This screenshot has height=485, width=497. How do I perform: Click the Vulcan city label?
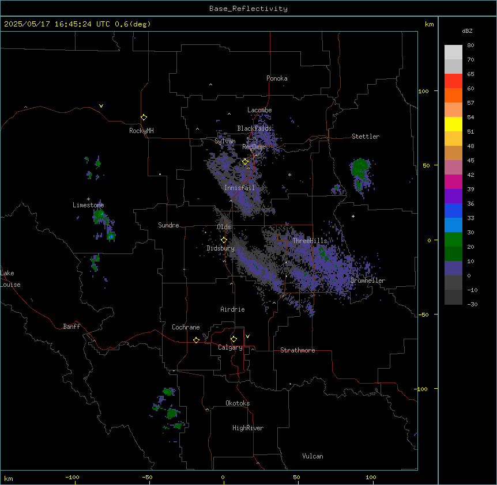[x=313, y=456]
